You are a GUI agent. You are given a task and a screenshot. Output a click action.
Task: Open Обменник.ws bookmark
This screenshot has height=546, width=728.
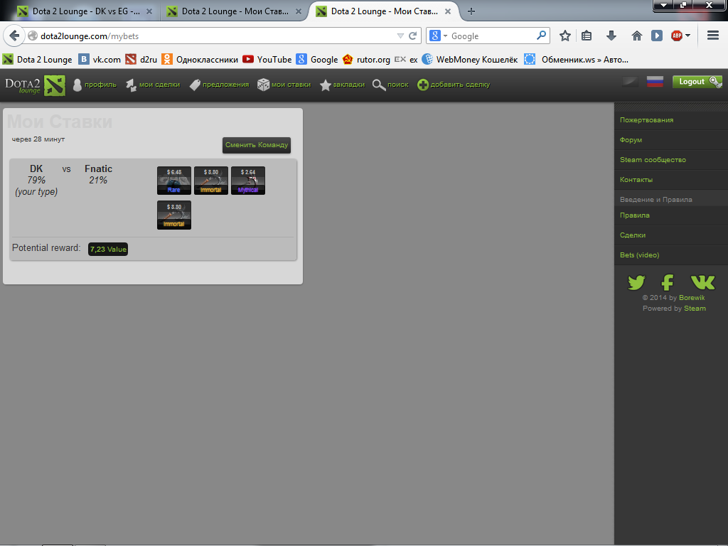point(576,60)
